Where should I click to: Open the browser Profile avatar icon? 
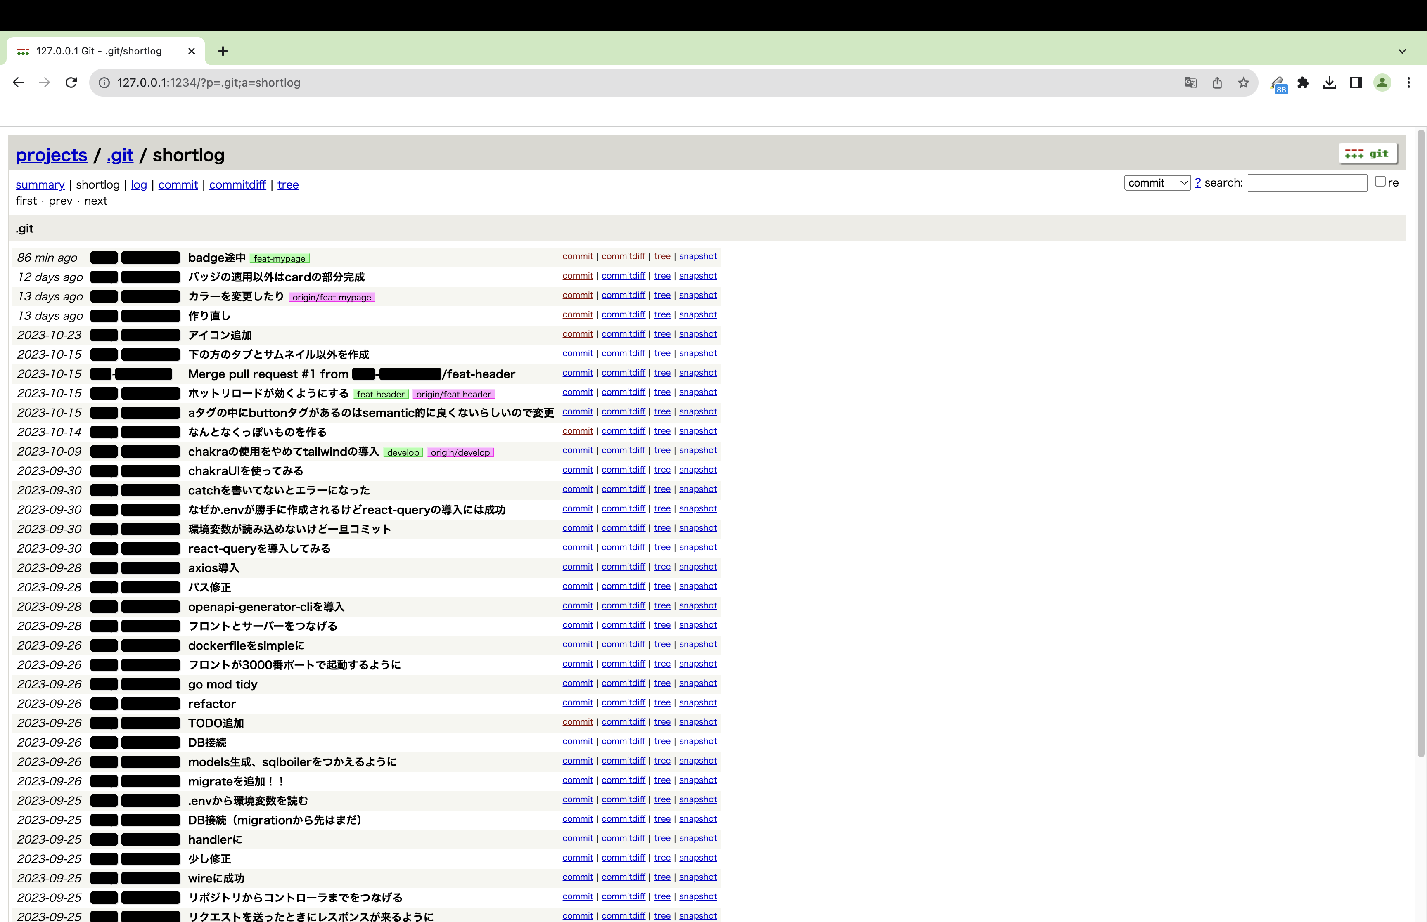1382,83
